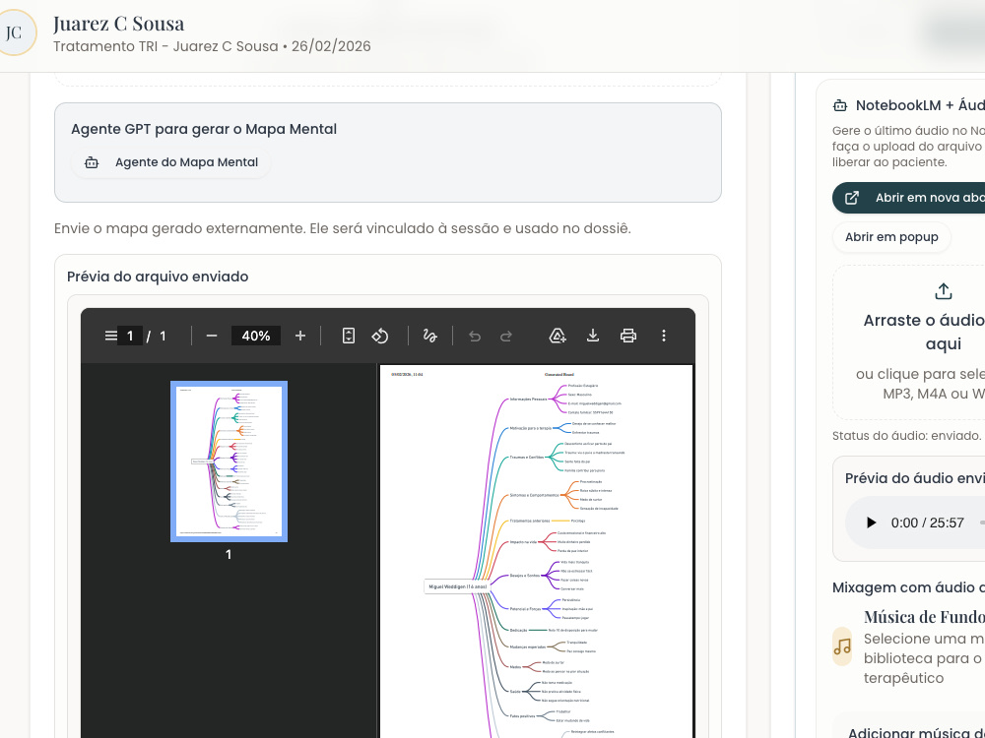Click the 'Juarez C Sousa' patient name
This screenshot has height=738, width=985.
pyautogui.click(x=119, y=24)
